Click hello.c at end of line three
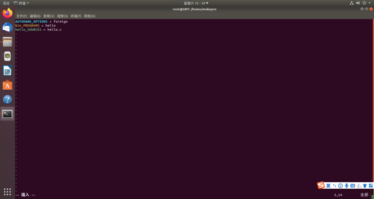Image resolution: width=374 pixels, height=199 pixels. [54, 30]
